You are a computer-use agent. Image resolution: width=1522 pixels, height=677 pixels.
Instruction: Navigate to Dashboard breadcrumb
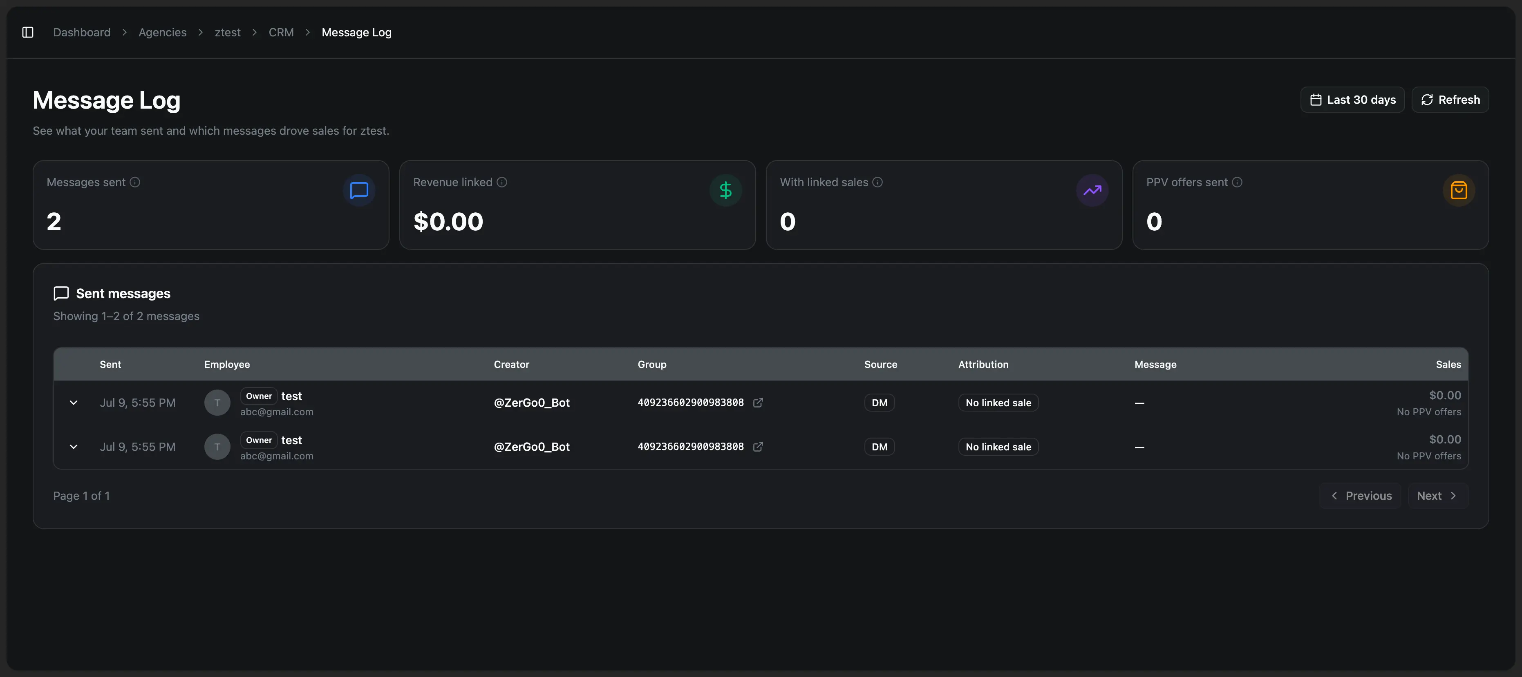tap(82, 33)
